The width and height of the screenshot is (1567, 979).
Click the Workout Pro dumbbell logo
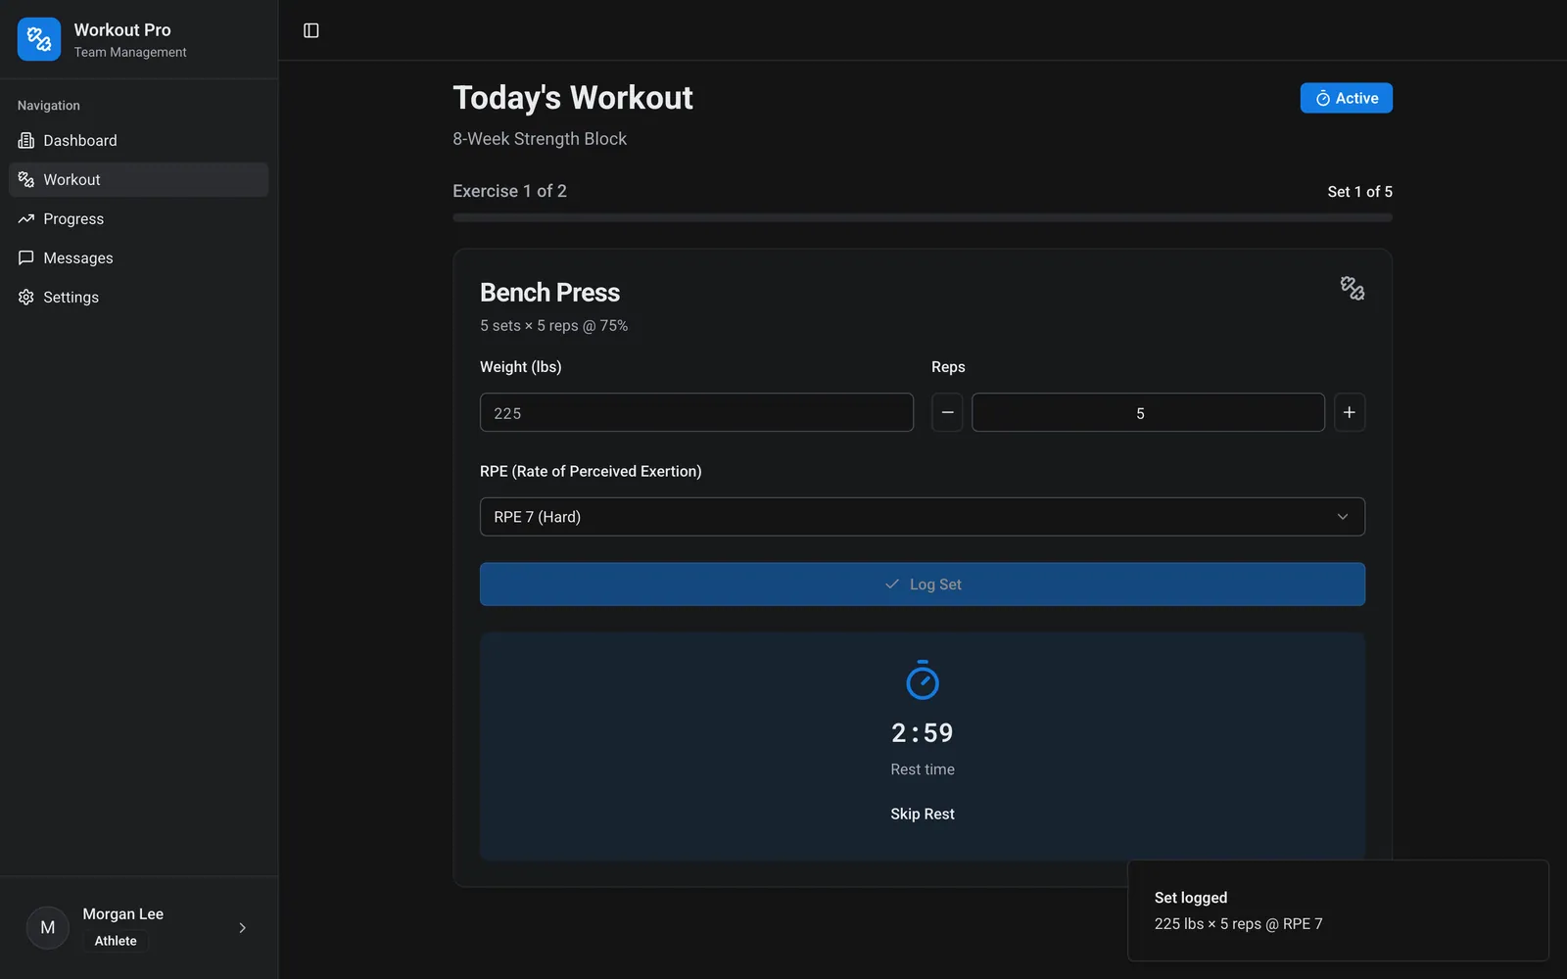[x=39, y=39]
